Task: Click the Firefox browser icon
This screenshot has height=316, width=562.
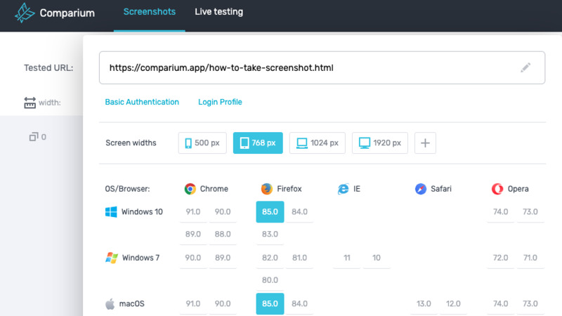Action: click(x=267, y=189)
